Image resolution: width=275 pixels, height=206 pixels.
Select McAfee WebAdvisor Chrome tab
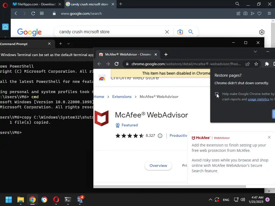click(128, 54)
